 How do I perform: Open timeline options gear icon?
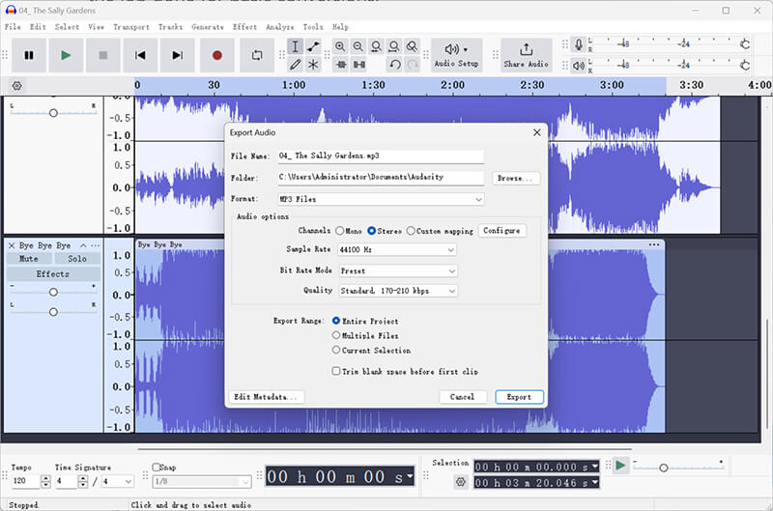tap(16, 86)
